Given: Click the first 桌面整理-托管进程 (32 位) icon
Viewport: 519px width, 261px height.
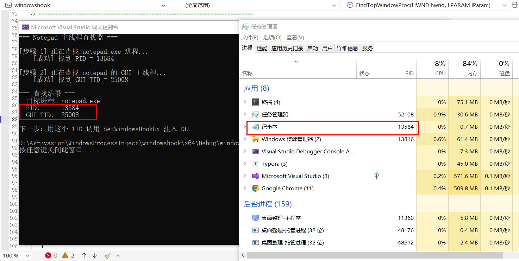Looking at the screenshot, I should [x=256, y=230].
